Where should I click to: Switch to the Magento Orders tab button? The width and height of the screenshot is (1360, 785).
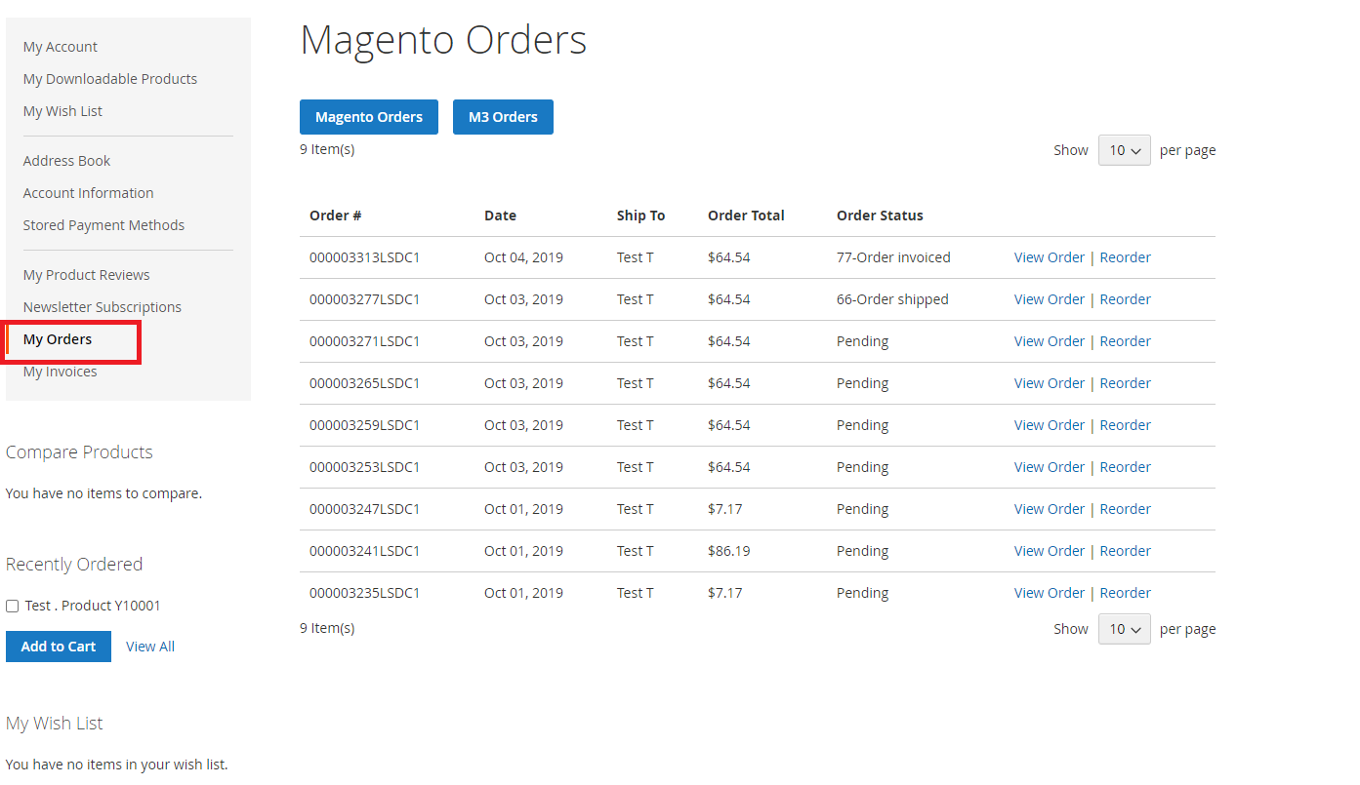click(x=369, y=117)
